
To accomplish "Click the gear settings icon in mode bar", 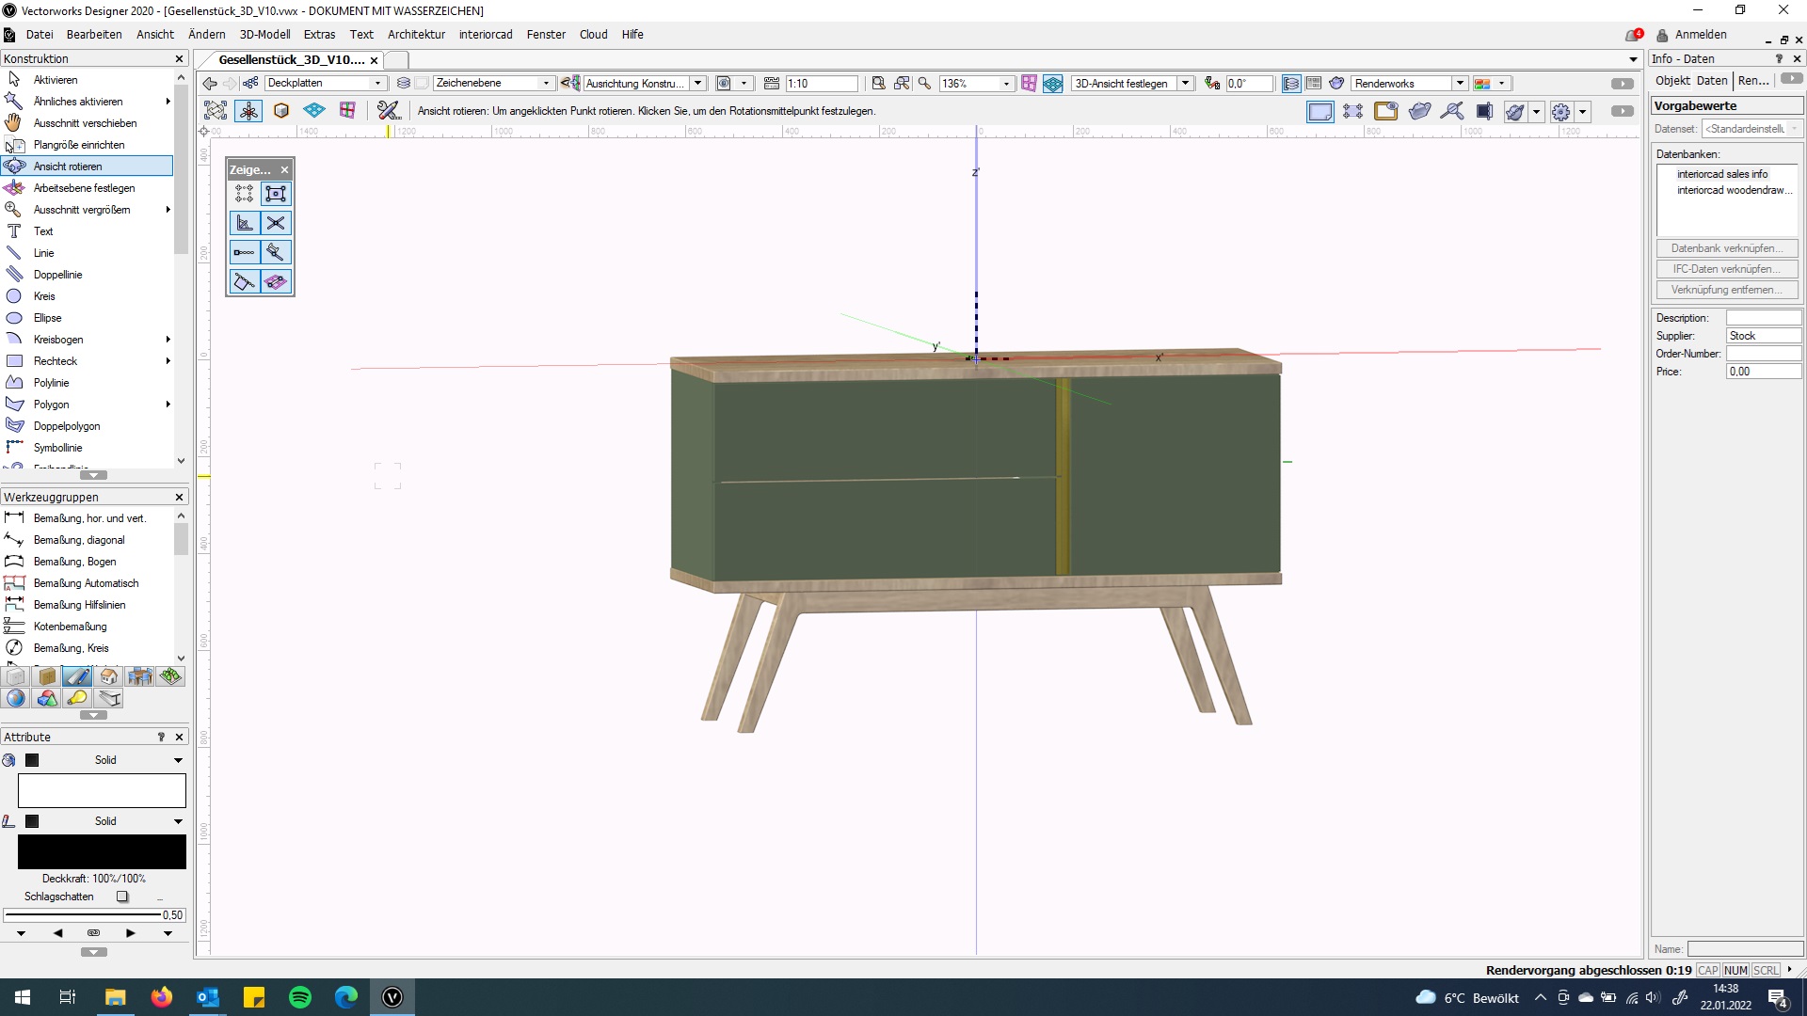I will pyautogui.click(x=1560, y=112).
